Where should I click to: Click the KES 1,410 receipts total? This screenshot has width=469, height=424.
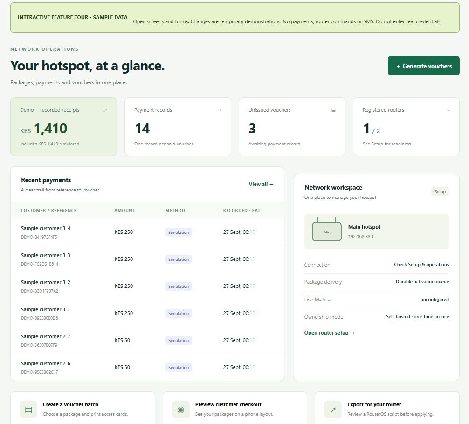tap(44, 129)
